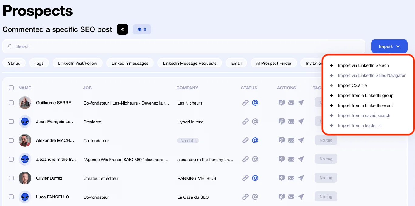Open the Status filter
The height and width of the screenshot is (206, 415).
14,63
